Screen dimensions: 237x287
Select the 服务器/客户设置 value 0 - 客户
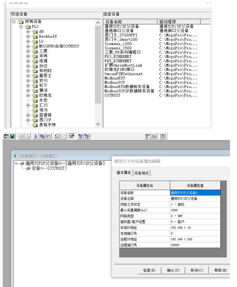(x=195, y=222)
